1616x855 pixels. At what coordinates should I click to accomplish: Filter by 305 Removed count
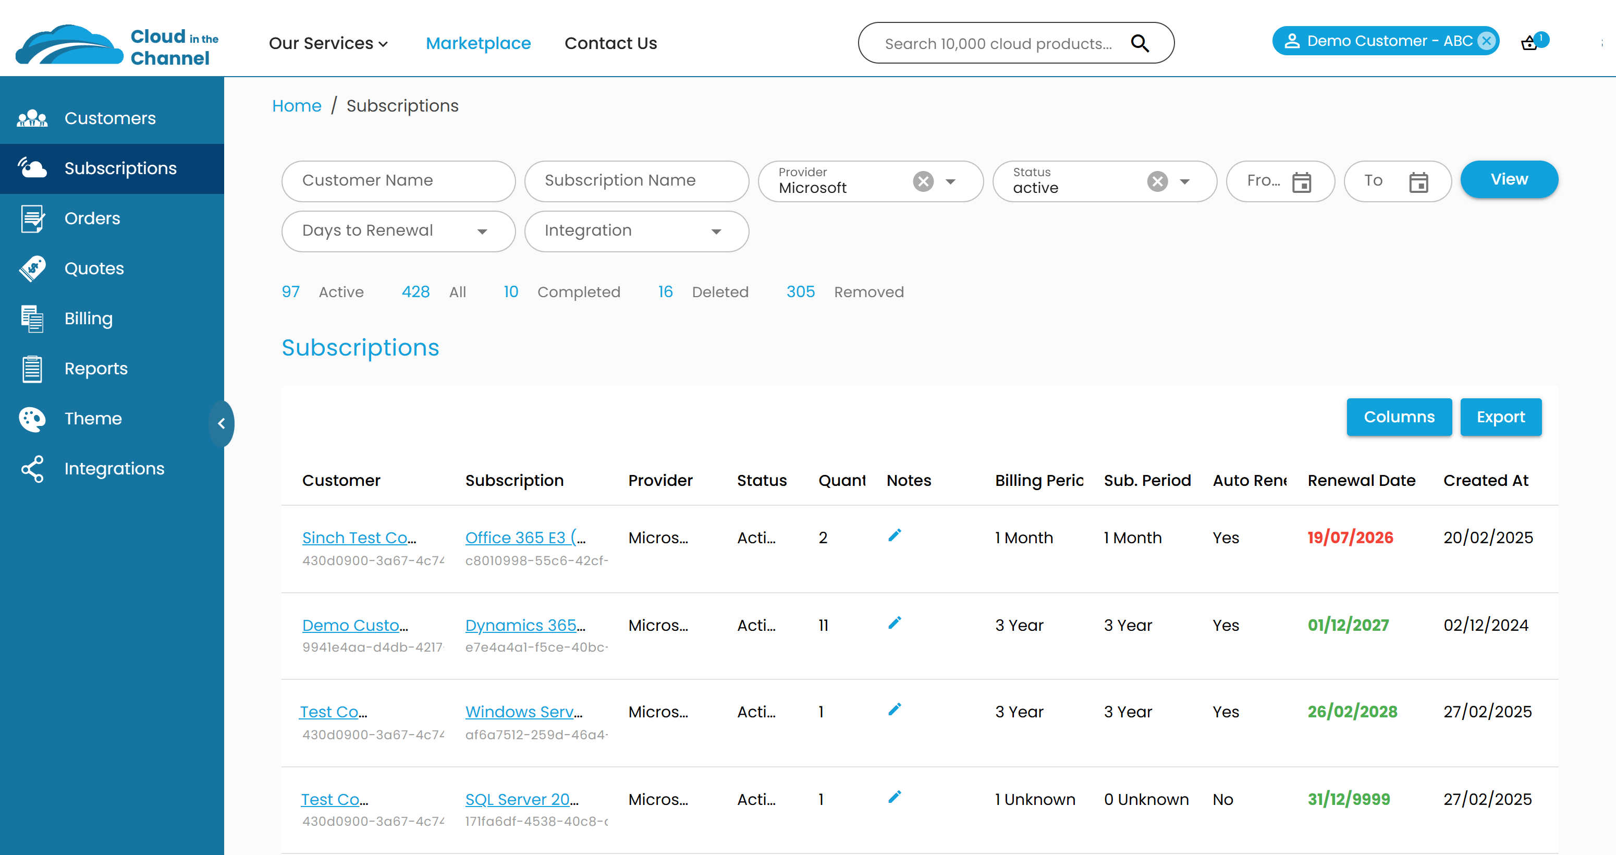click(845, 292)
